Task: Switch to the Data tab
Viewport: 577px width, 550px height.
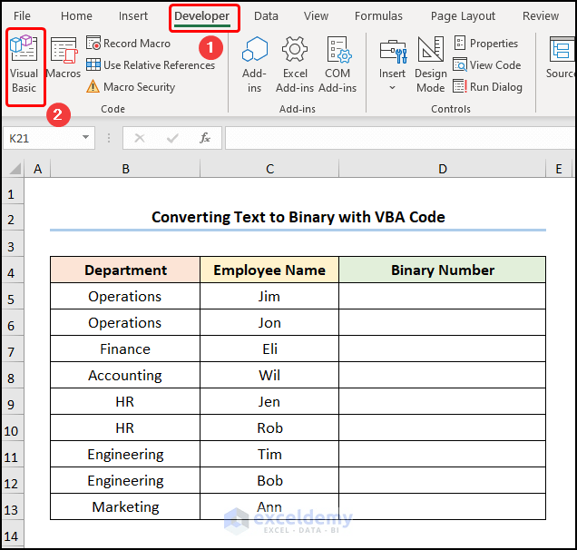Action: [x=266, y=15]
